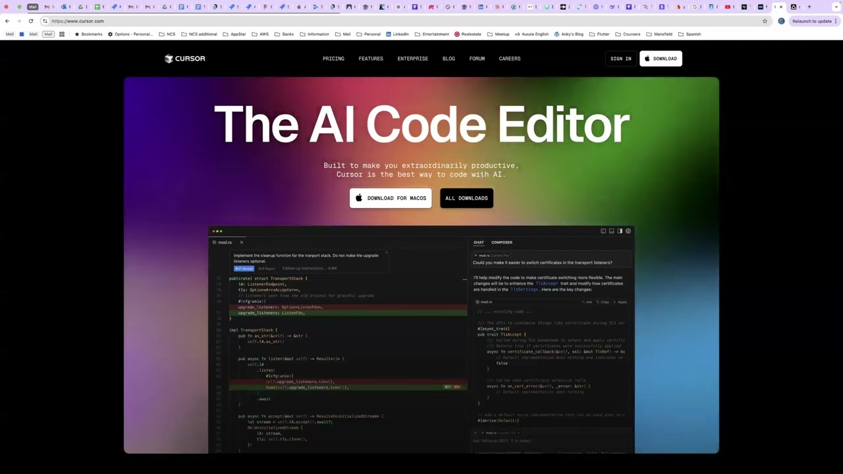Open the Aussie English bookmark
843x474 pixels.
tap(531, 34)
